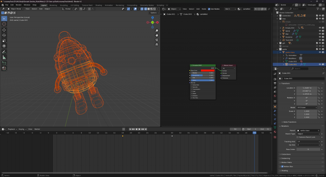Open the Texture properties tab (checker icon)
Screen dimensions: 326x177
(275, 137)
